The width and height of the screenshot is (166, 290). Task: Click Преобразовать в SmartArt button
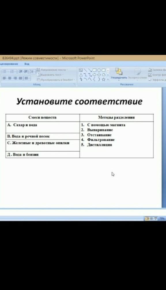[55, 80]
